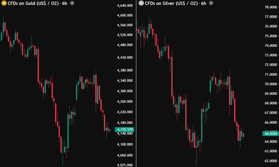The height and width of the screenshot is (167, 279).
Task: Click the 75.0000 level on Silver price axis
Action: point(271,36)
